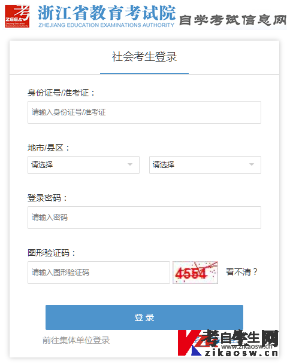This screenshot has width=287, height=364.
Task: Click the red ZEEA logo icon
Action: (17, 16)
